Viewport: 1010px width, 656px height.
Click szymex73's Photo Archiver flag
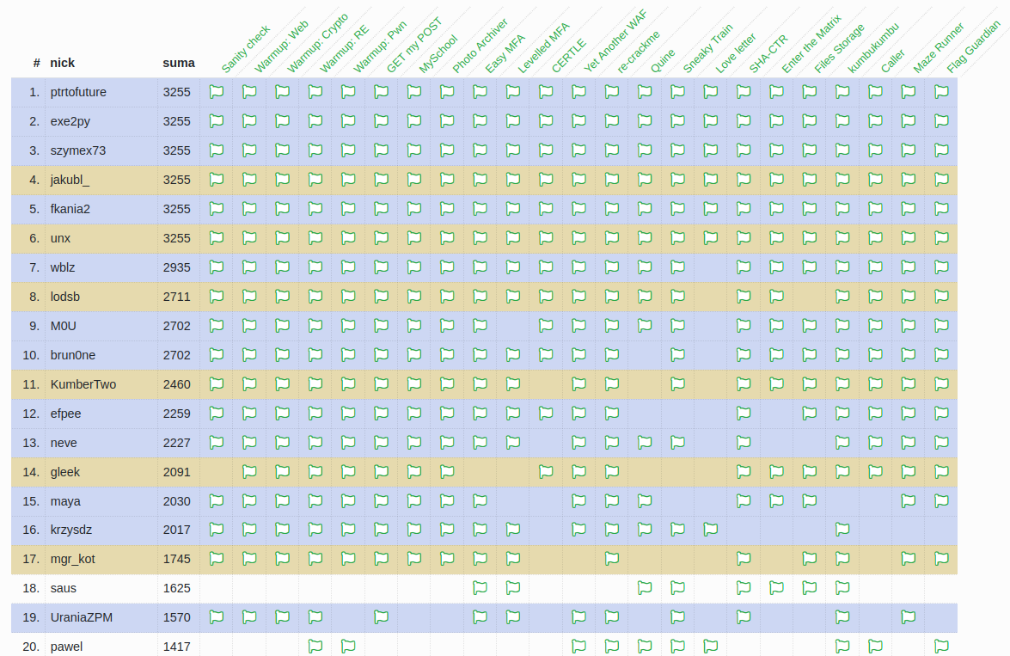pyautogui.click(x=447, y=150)
